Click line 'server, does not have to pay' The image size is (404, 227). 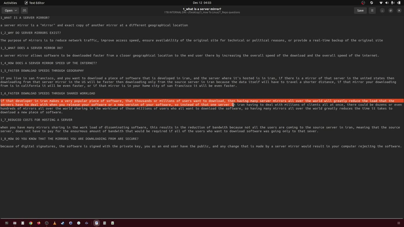coord(159,131)
